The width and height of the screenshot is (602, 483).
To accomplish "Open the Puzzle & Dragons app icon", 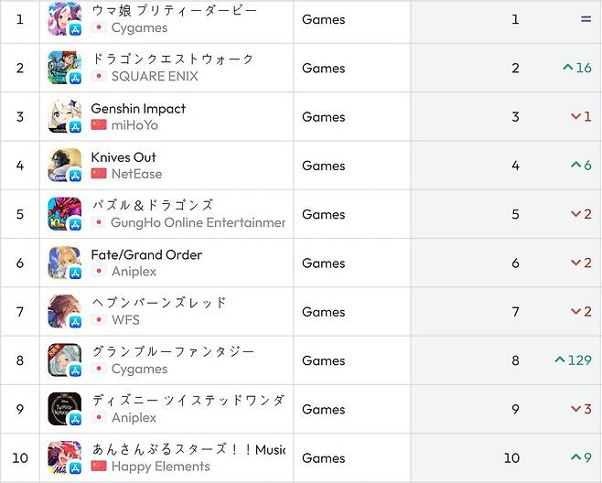I will coord(64,214).
